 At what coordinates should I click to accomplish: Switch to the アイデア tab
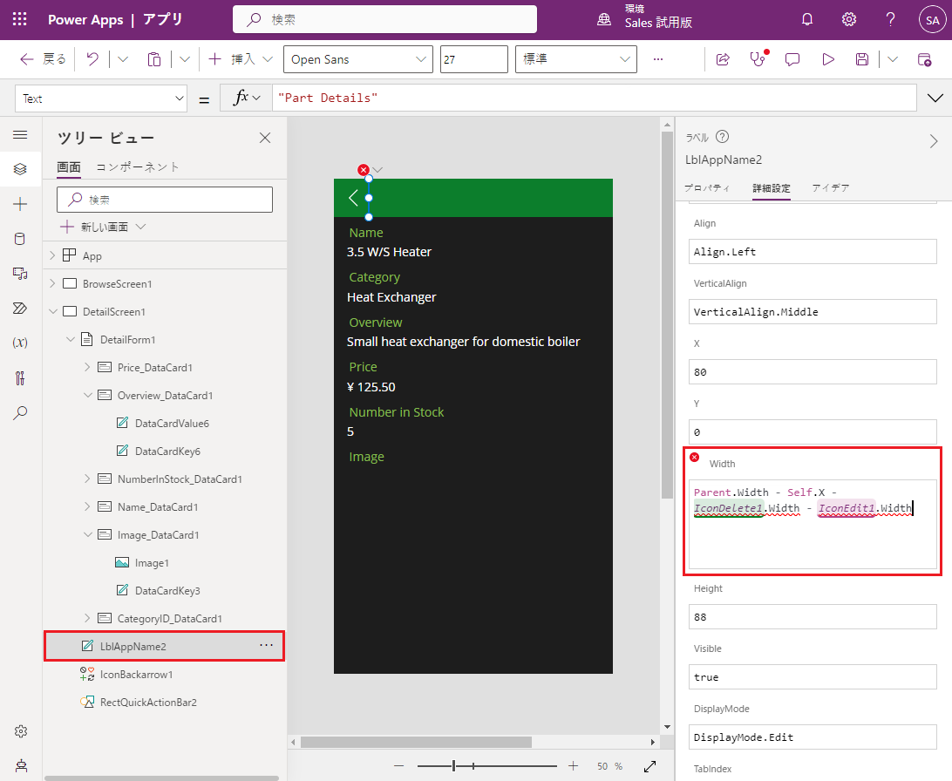point(831,188)
